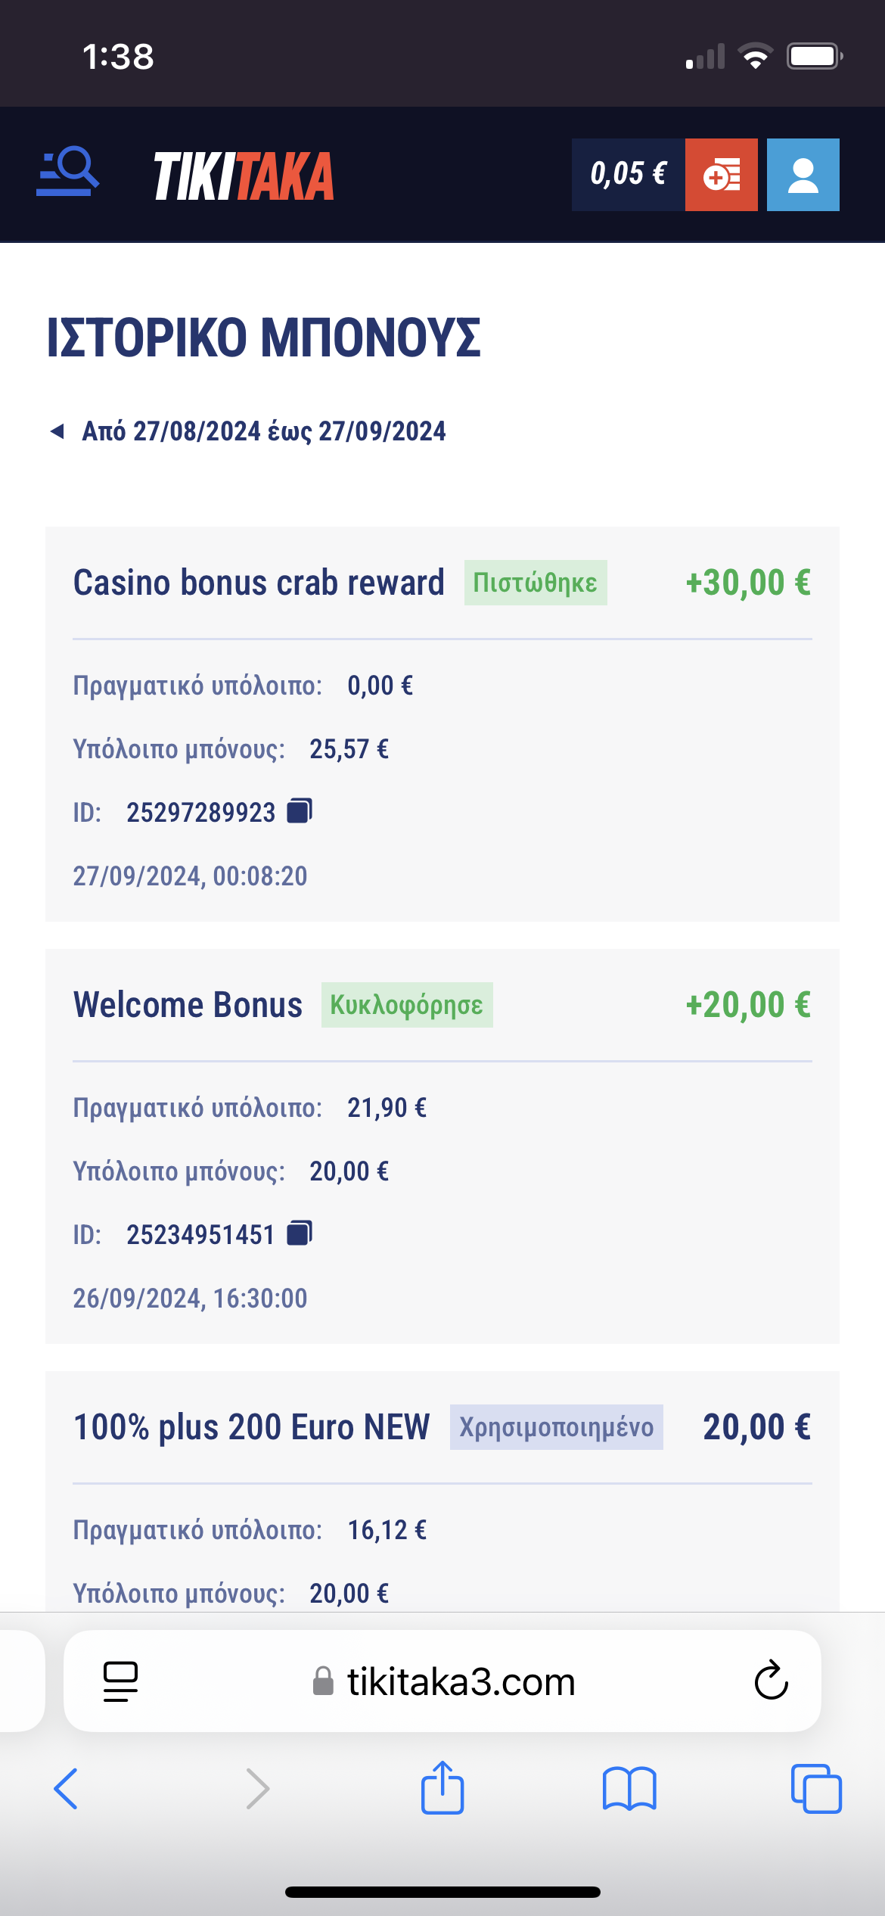The height and width of the screenshot is (1916, 885).
Task: Copy bonus ID 25234951451
Action: pos(300,1233)
